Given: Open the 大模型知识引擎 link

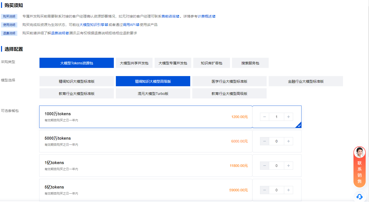Looking at the screenshot, I should point(92,25).
